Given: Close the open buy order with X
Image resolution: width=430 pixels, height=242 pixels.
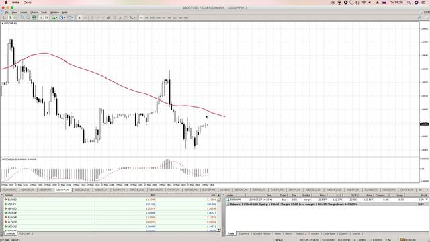Looking at the screenshot, I should click(x=427, y=200).
